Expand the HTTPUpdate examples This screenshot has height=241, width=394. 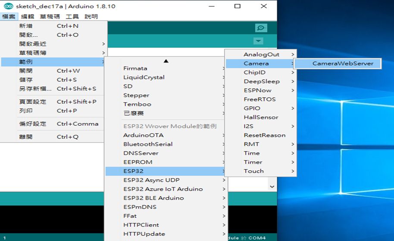[x=166, y=234]
